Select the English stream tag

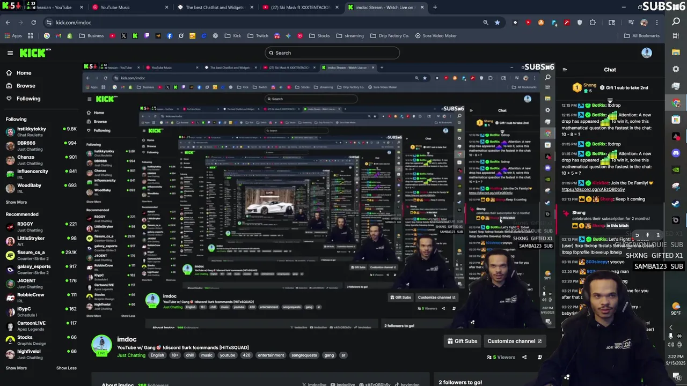157,355
